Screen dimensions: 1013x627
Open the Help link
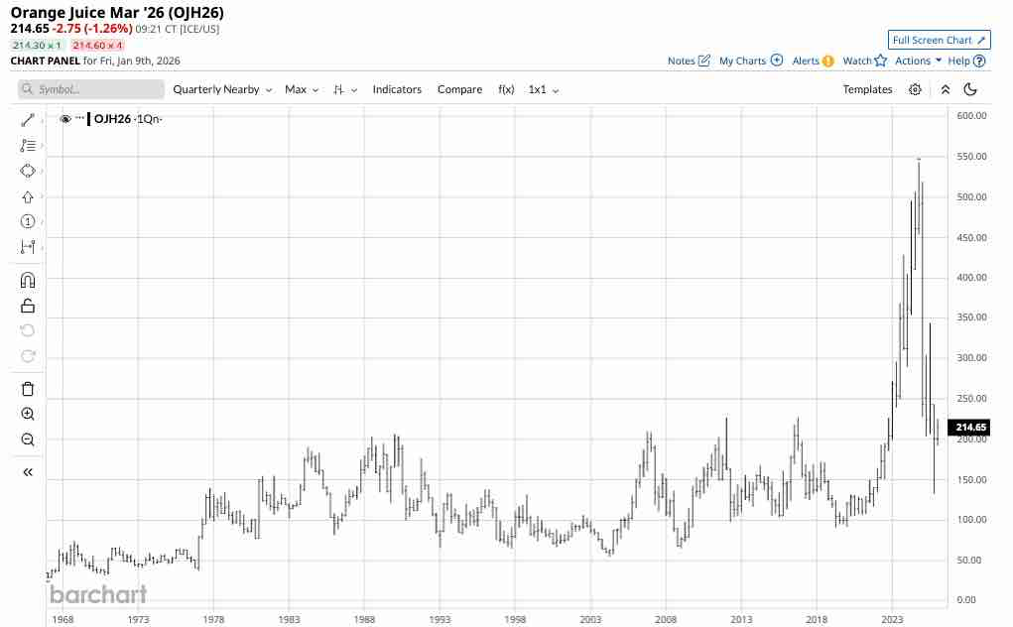tap(966, 61)
